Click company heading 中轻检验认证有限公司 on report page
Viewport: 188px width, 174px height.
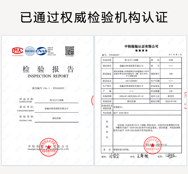[141, 46]
